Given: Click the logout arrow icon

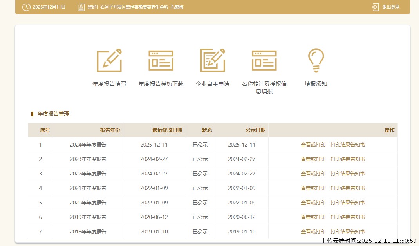Looking at the screenshot, I should [x=375, y=7].
